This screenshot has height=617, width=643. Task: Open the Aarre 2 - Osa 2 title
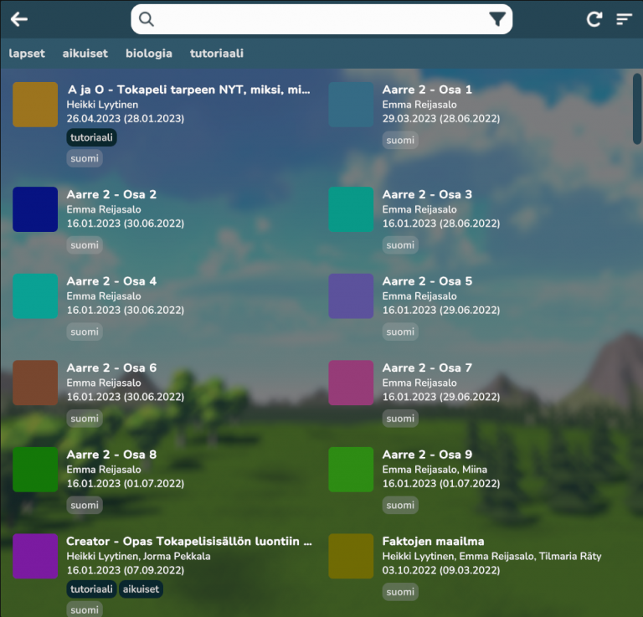pos(111,194)
